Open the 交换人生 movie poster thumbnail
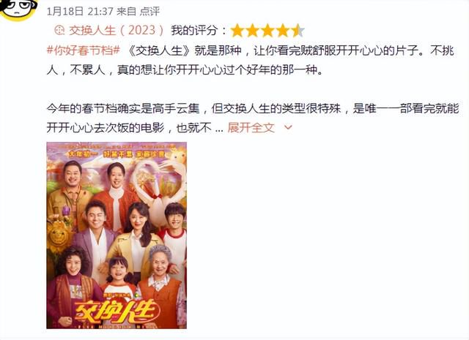 tap(117, 235)
